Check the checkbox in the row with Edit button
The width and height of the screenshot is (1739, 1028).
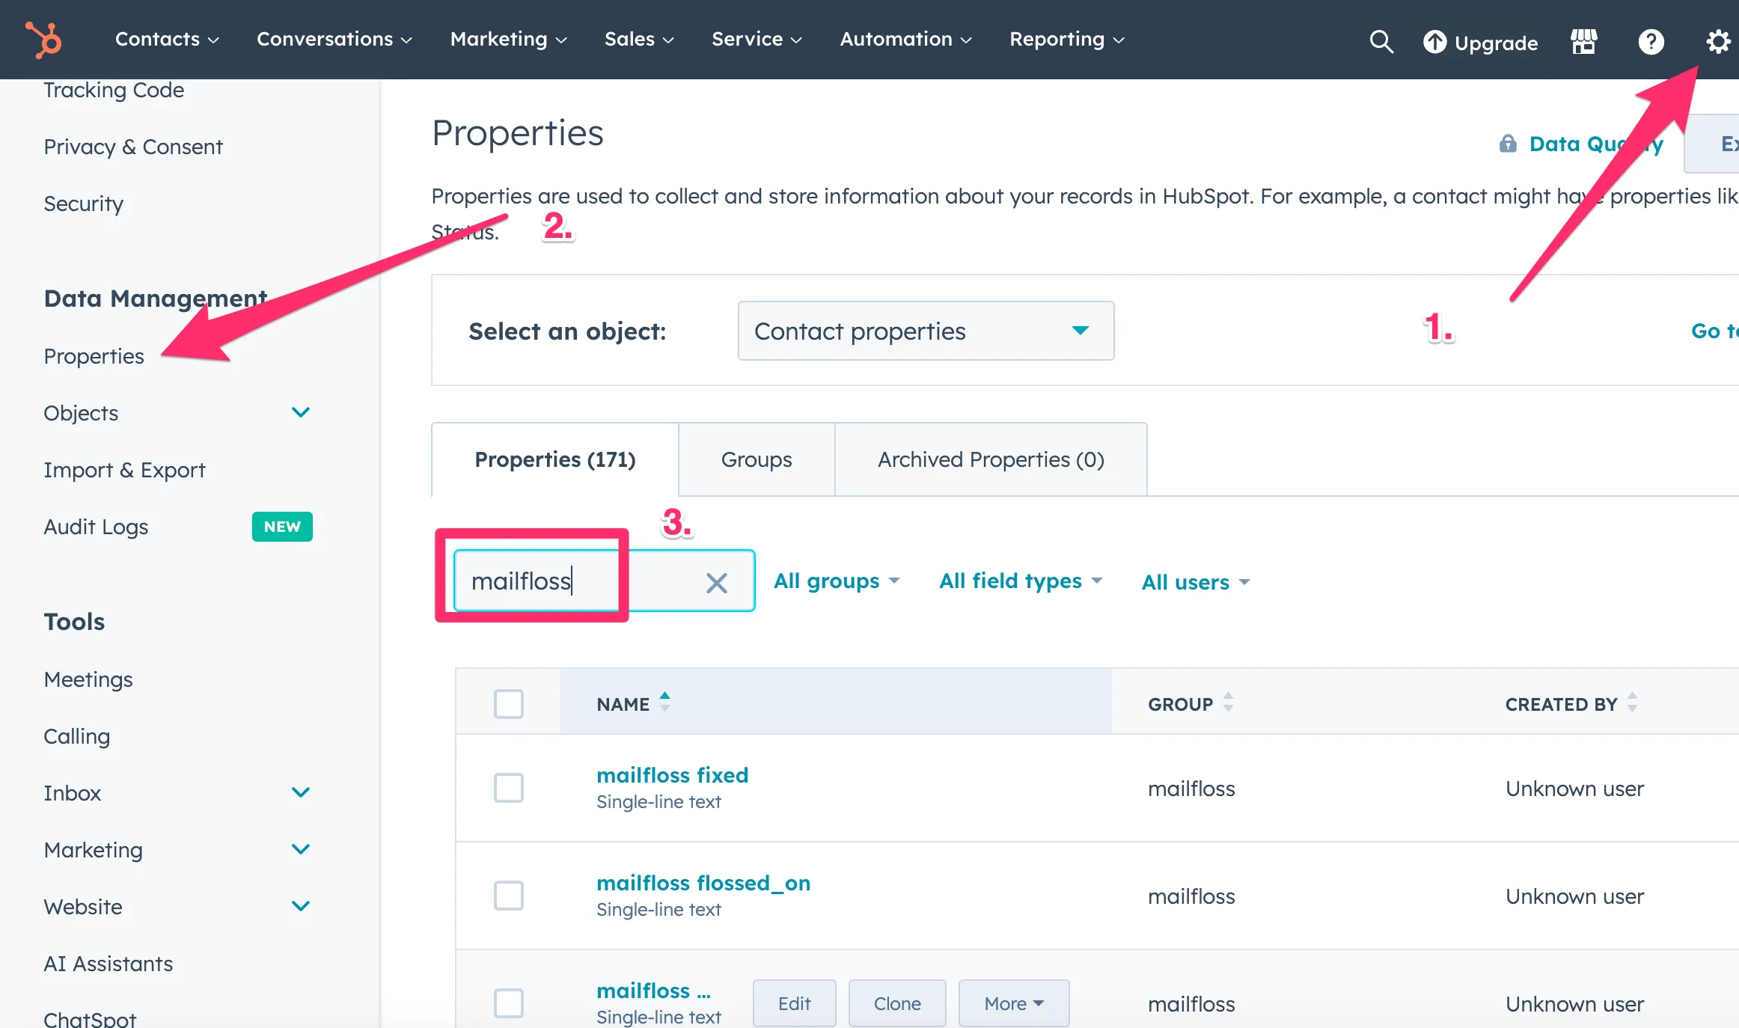tap(509, 1003)
